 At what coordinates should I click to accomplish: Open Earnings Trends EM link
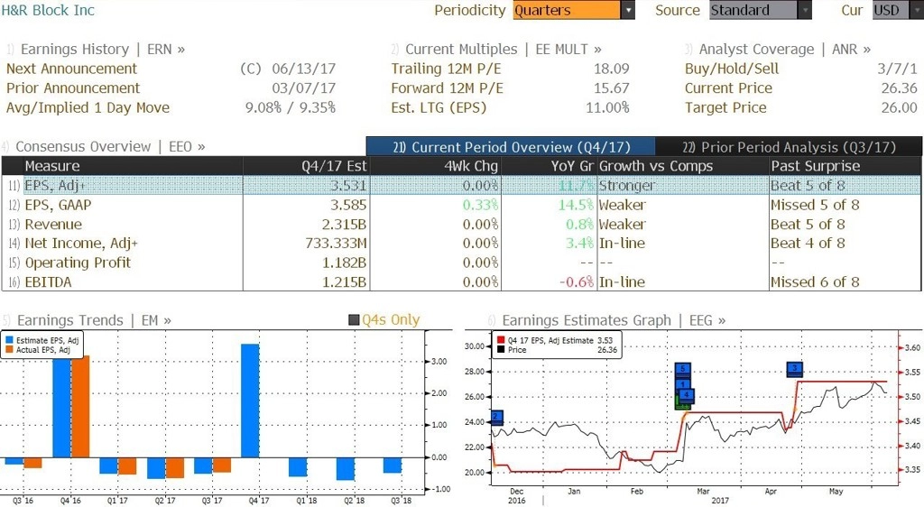tap(94, 320)
